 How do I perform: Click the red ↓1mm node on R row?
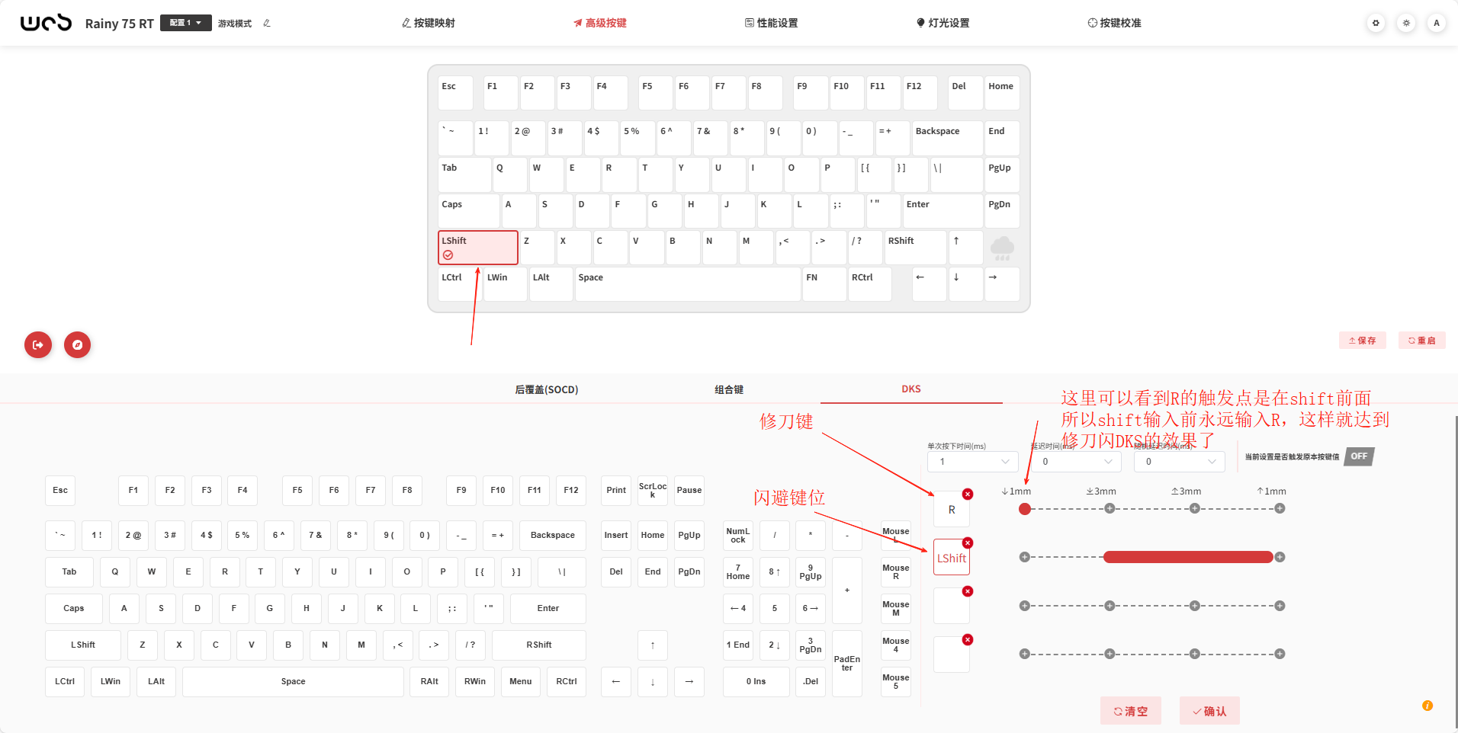1025,509
